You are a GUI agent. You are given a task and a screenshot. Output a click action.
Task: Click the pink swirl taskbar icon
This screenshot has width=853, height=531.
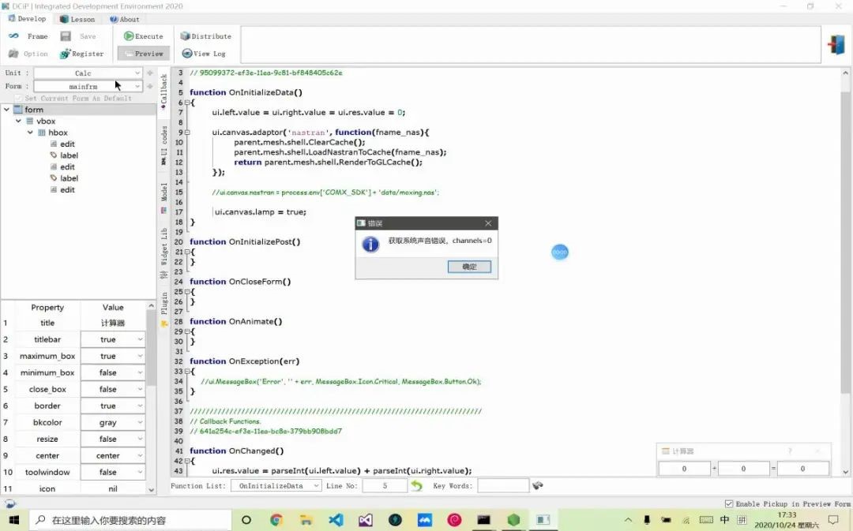[x=454, y=520]
